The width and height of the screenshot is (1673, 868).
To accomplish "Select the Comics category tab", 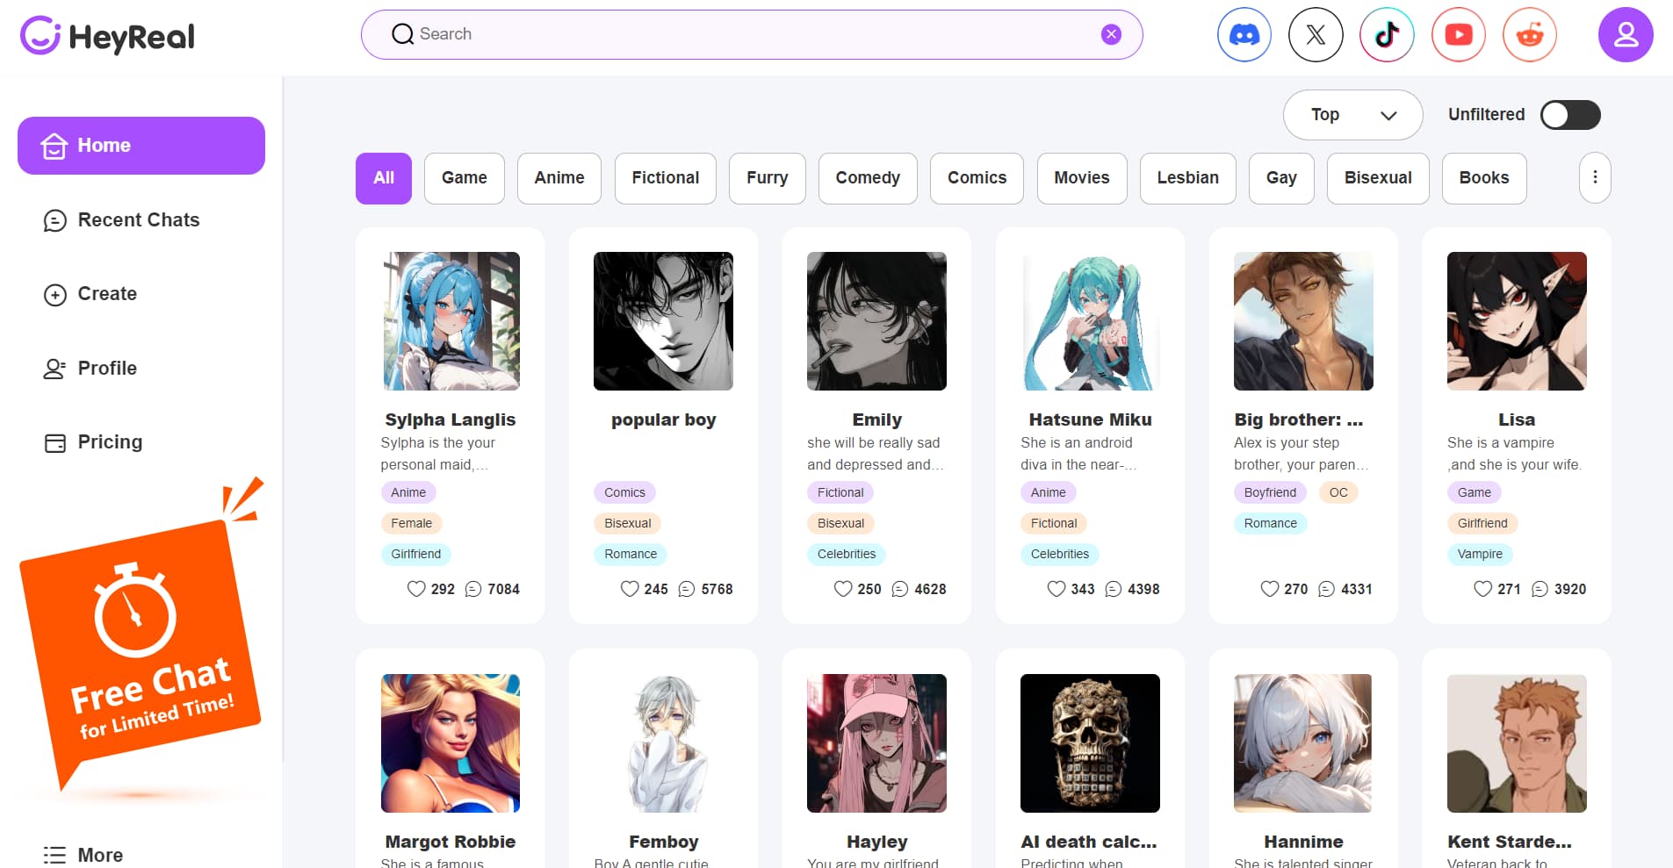I will (x=977, y=178).
